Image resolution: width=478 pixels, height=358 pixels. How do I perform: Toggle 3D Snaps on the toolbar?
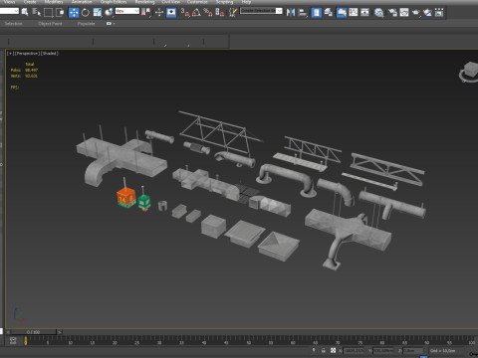tap(185, 12)
